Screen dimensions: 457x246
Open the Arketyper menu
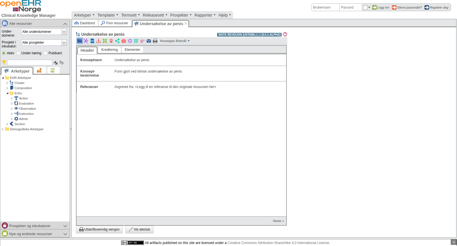(x=84, y=15)
